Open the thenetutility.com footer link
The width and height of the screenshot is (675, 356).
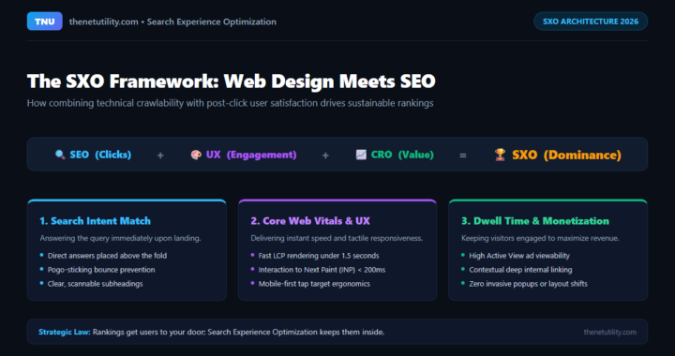[x=609, y=332]
